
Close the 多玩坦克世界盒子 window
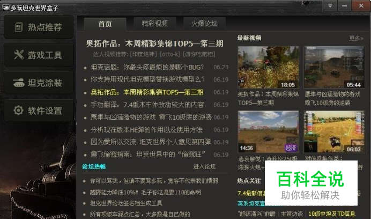[361, 6]
